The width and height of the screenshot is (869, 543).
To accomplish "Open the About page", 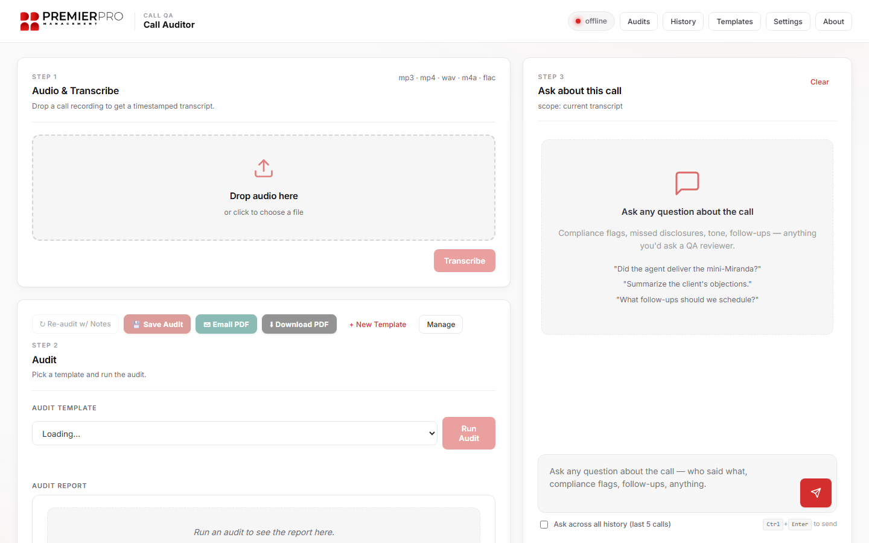I will pyautogui.click(x=833, y=21).
